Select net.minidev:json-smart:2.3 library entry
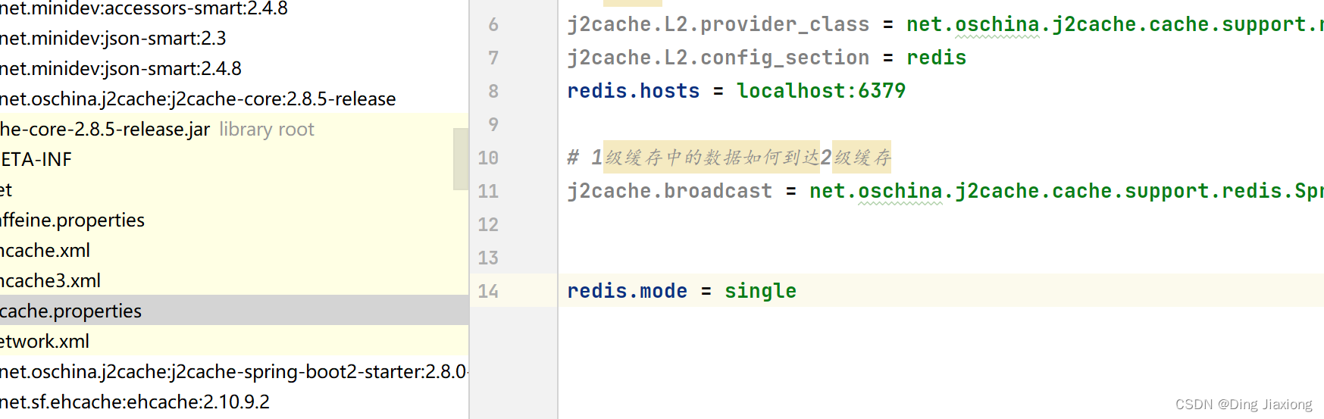Viewport: 1324px width, 419px height. click(113, 38)
